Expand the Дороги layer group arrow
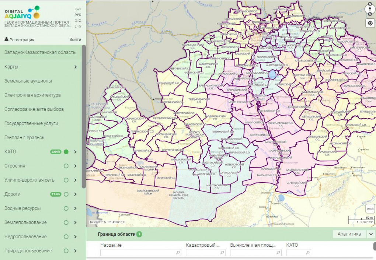376x260 pixels. (x=75, y=194)
